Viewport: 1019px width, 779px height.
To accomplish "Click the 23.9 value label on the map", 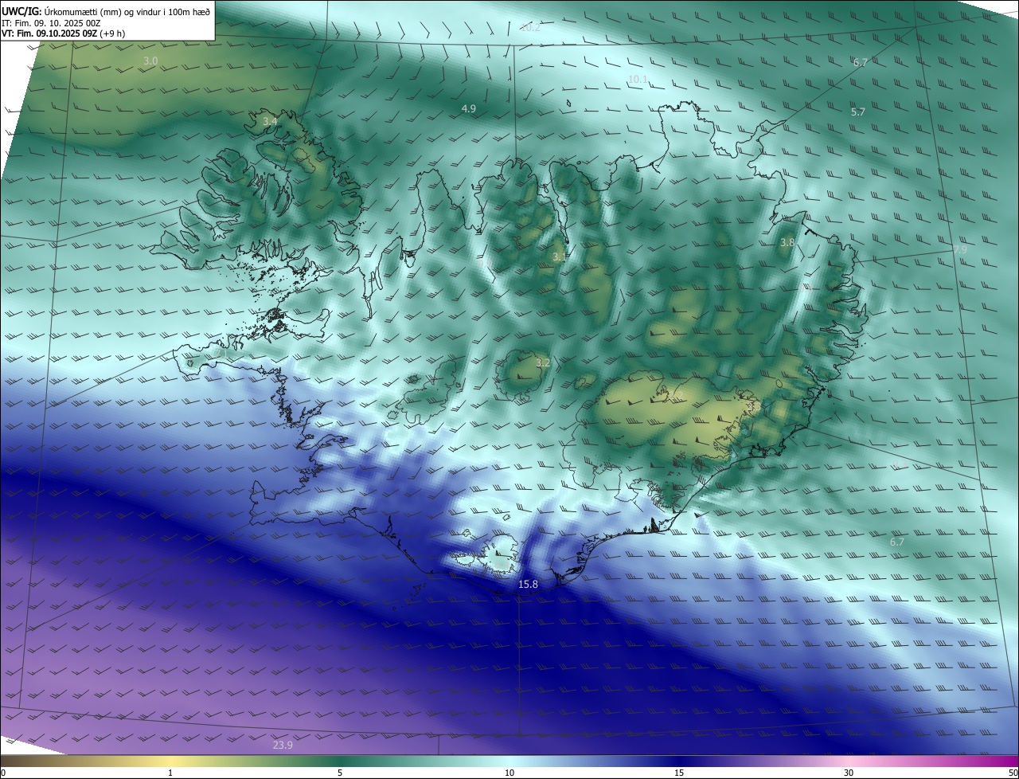I will (283, 745).
